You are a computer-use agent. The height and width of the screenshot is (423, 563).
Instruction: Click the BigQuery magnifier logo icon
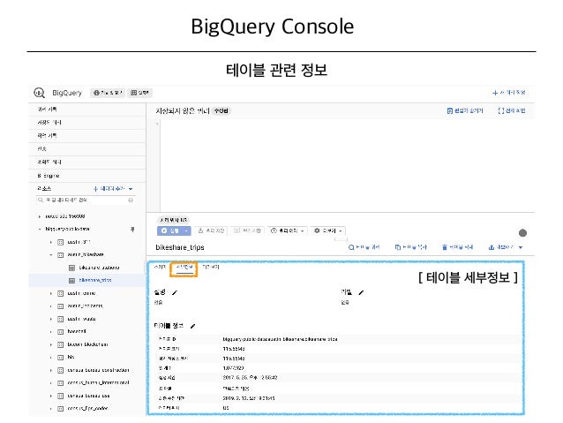[39, 93]
